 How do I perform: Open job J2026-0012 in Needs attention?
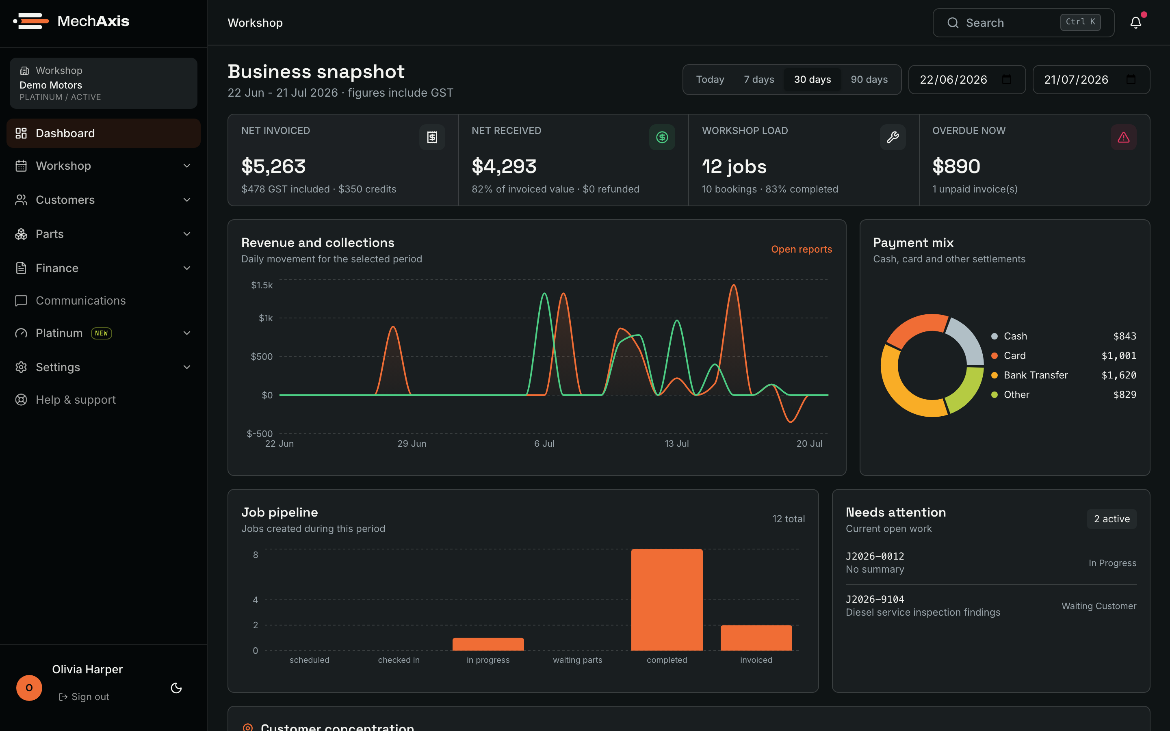coord(990,563)
